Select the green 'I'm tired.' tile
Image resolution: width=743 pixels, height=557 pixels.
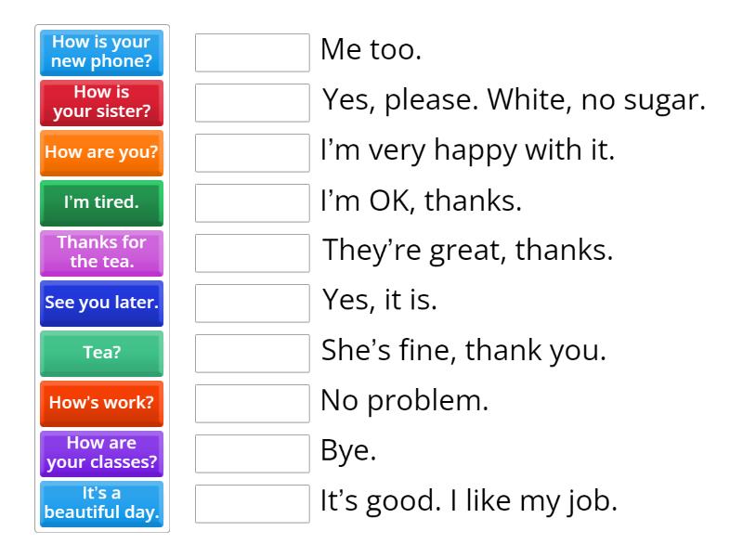coord(102,203)
